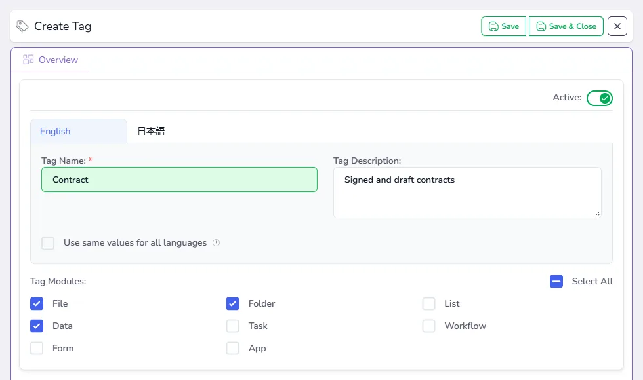The image size is (643, 380).
Task: Check the Task module checkbox
Action: [232, 326]
